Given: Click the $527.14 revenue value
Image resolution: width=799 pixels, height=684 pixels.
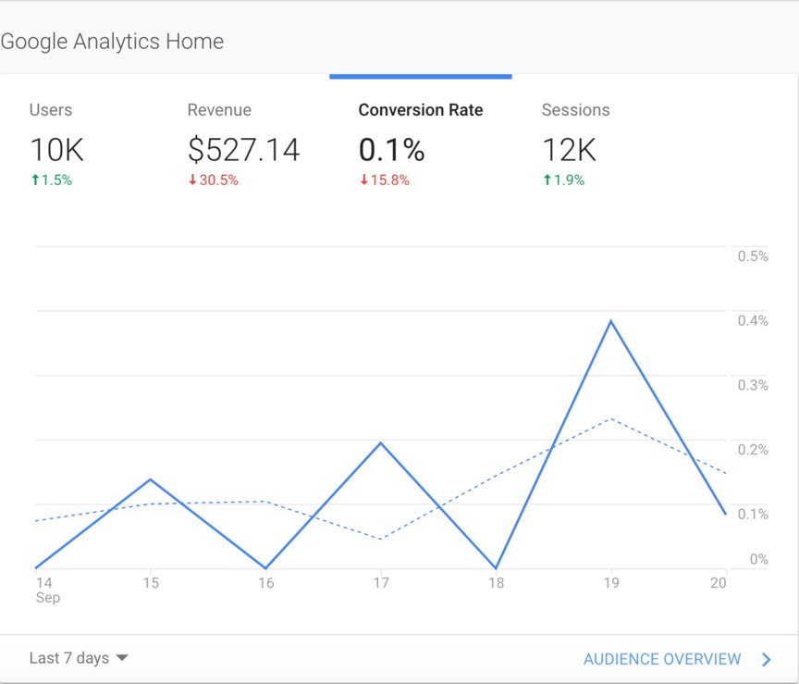Looking at the screenshot, I should [243, 149].
